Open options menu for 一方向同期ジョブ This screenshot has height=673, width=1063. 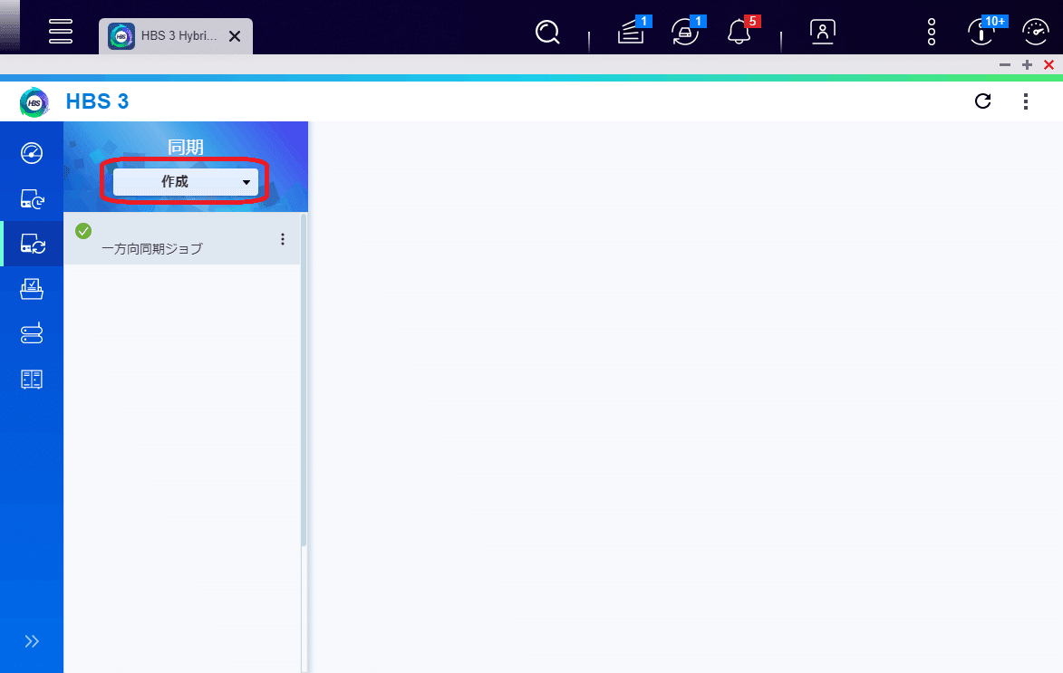pos(283,239)
